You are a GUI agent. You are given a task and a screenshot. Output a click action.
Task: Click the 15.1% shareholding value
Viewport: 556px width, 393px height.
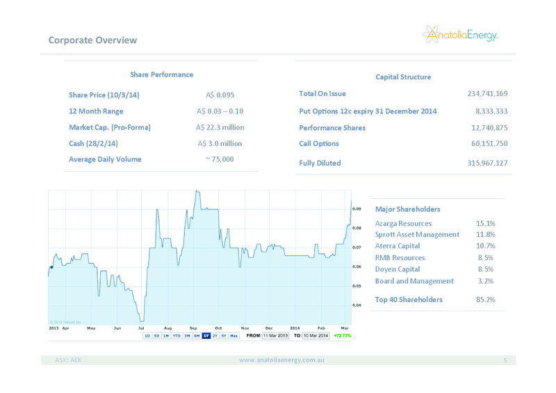(x=485, y=224)
